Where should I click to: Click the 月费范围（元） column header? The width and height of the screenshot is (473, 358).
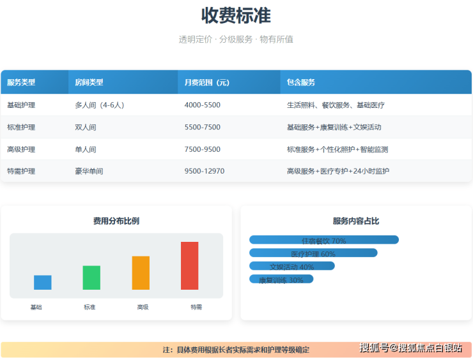pyautogui.click(x=206, y=82)
